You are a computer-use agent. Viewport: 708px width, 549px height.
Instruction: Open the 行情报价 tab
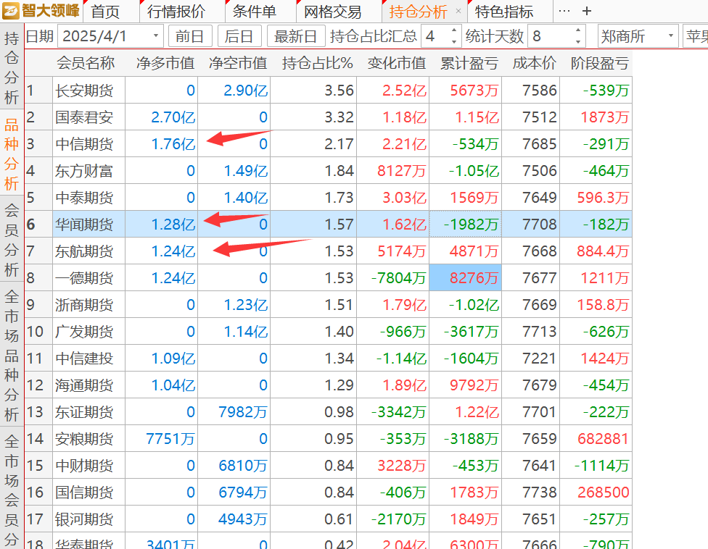176,12
